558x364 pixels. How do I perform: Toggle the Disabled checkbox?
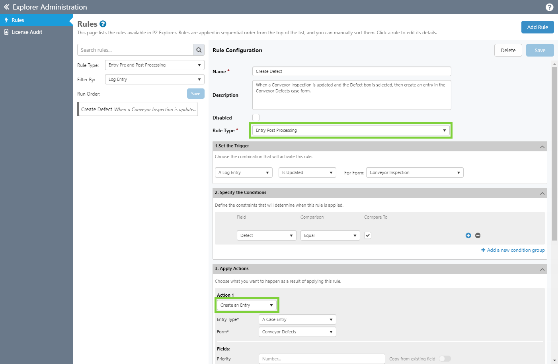(256, 117)
